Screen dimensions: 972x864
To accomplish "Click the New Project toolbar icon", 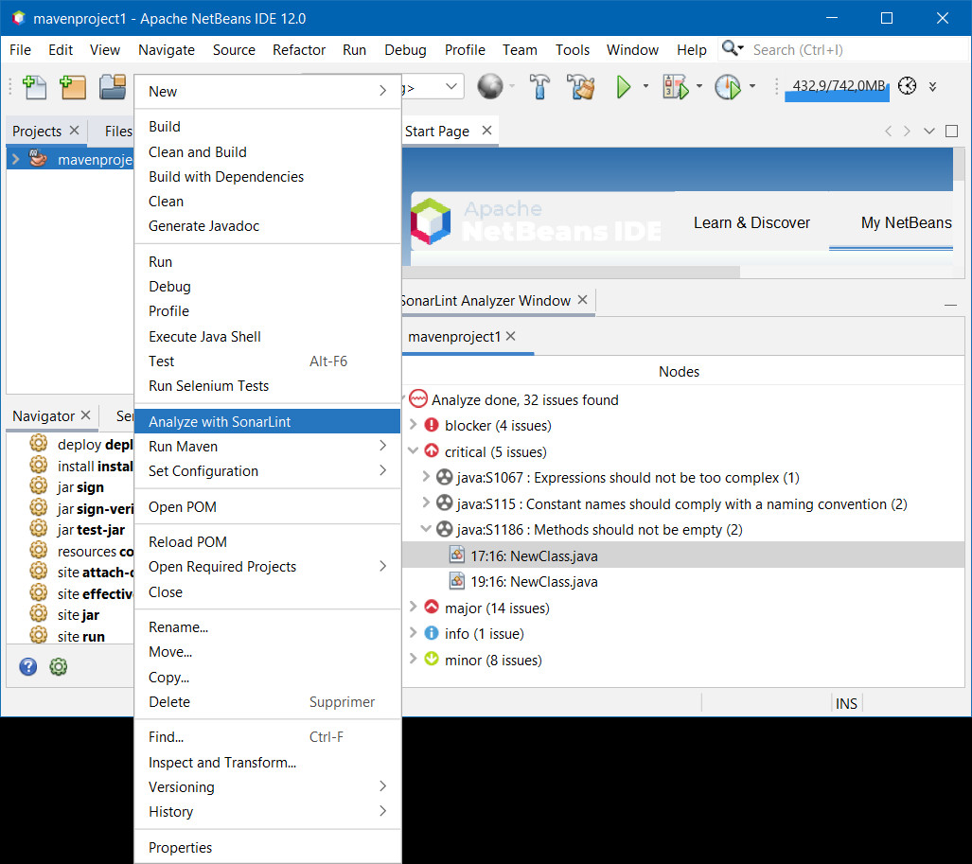I will pyautogui.click(x=73, y=87).
